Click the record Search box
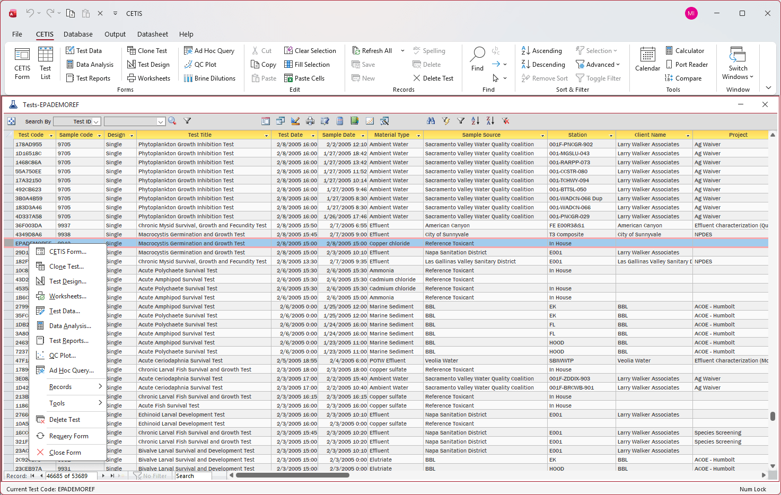The height and width of the screenshot is (495, 781). coord(193,476)
